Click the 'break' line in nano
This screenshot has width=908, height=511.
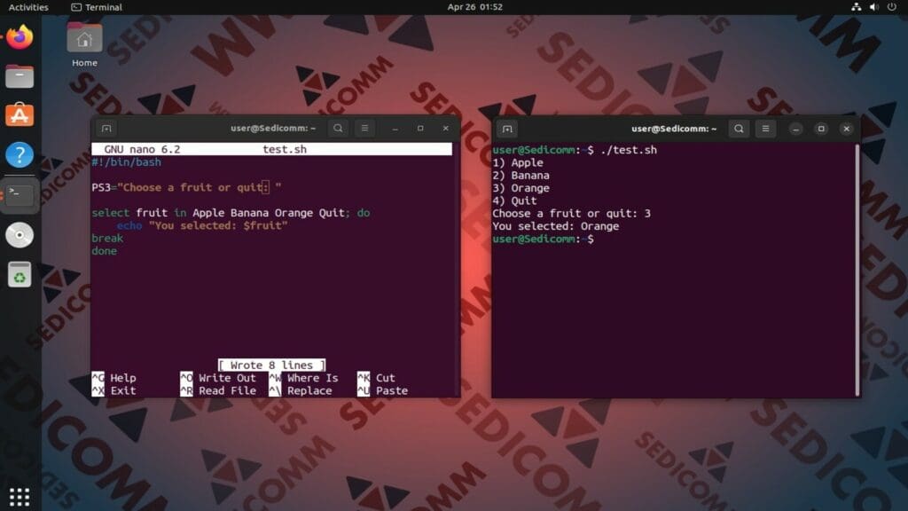tap(107, 238)
